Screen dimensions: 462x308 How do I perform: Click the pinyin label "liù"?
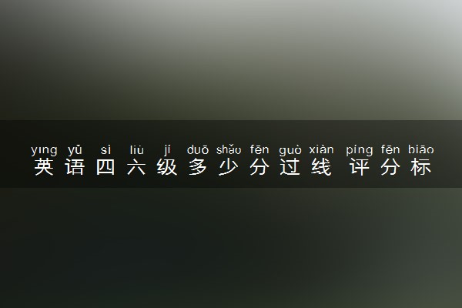pos(137,149)
